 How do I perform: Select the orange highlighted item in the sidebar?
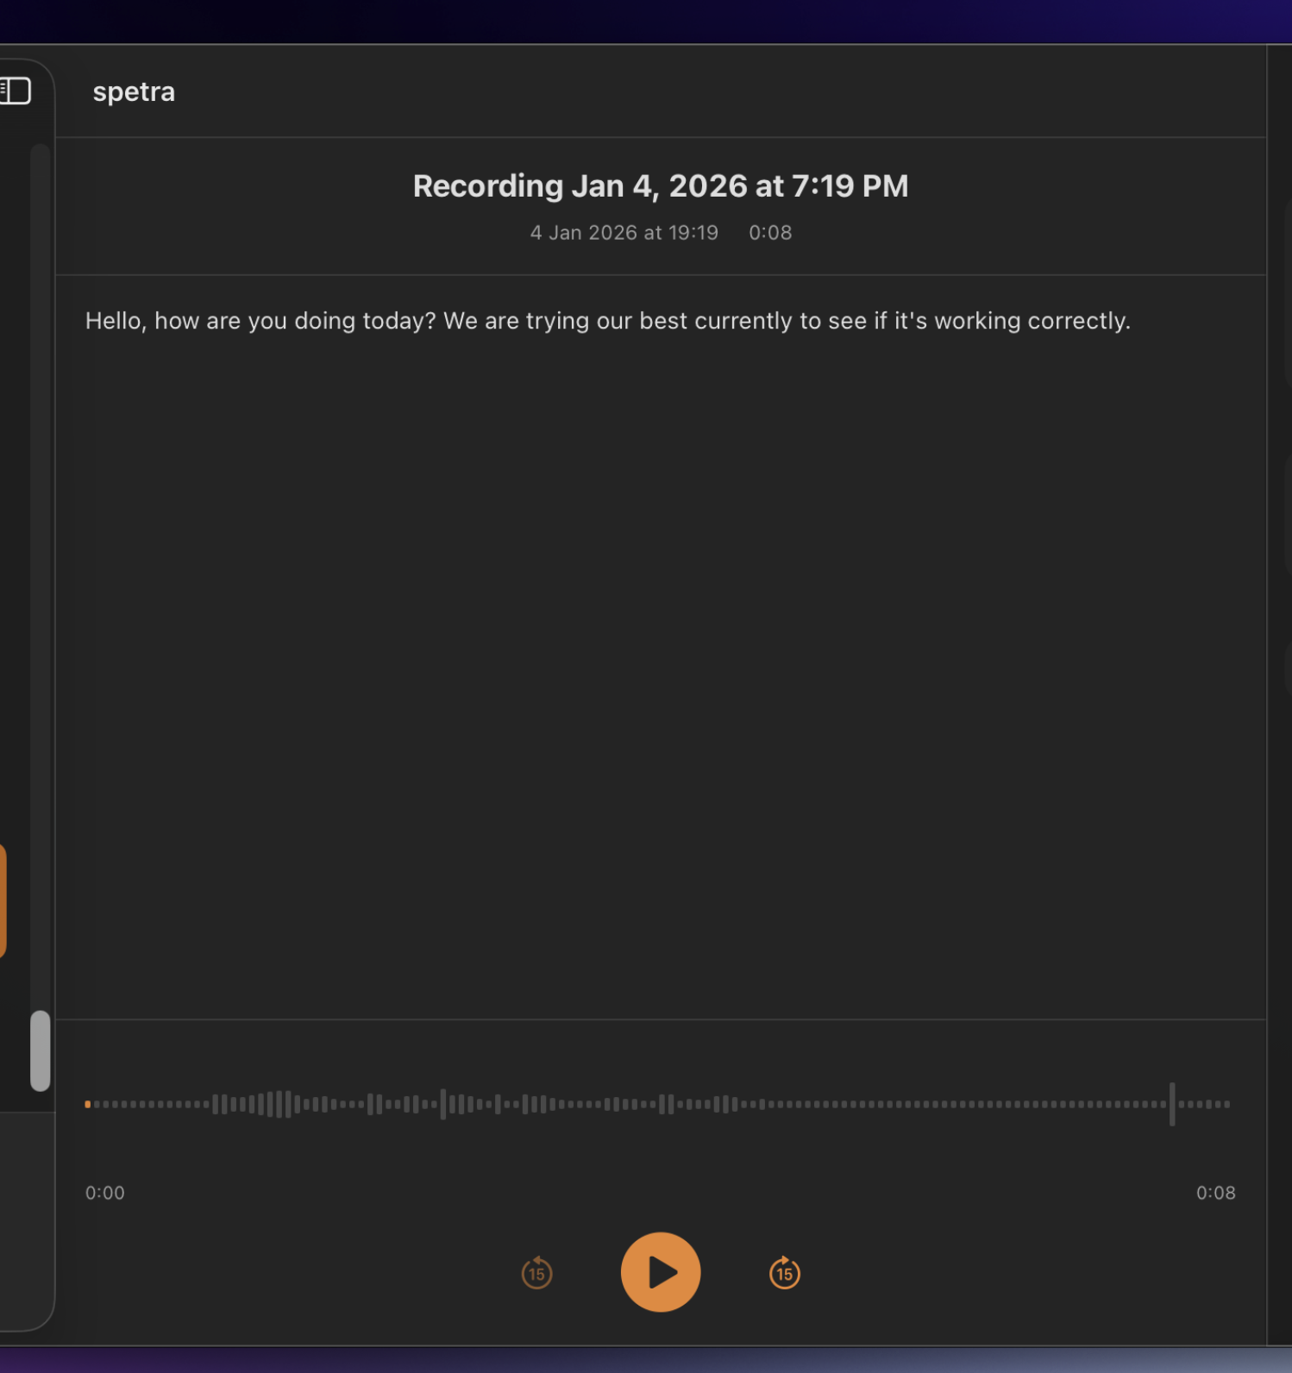click(3, 900)
